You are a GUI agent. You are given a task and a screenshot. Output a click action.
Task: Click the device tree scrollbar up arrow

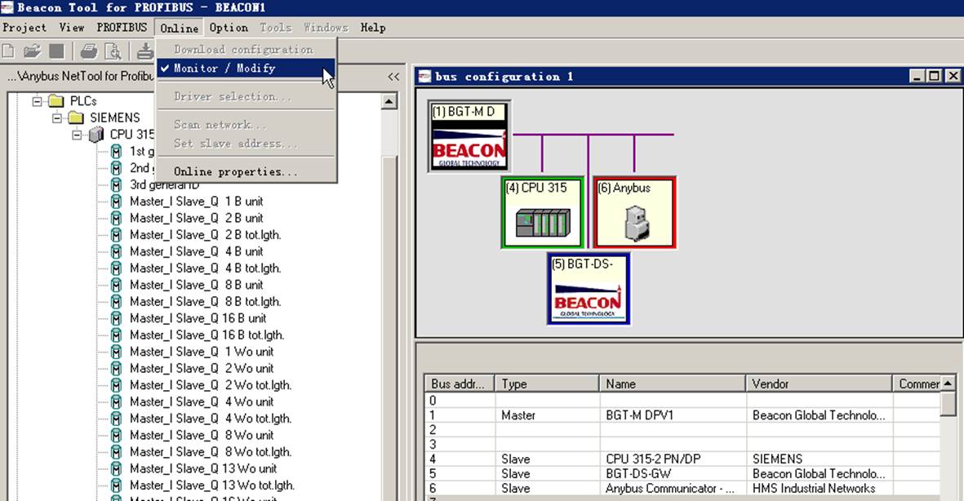tap(389, 101)
